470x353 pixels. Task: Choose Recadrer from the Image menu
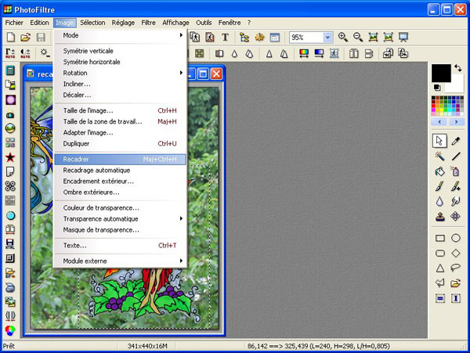tap(120, 160)
